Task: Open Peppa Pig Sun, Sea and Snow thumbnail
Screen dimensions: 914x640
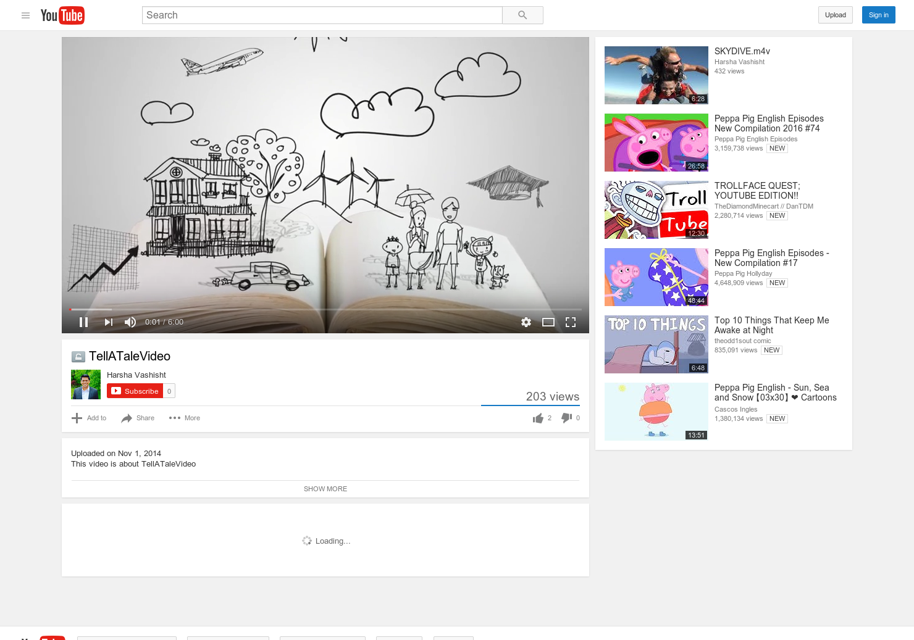Action: point(656,412)
